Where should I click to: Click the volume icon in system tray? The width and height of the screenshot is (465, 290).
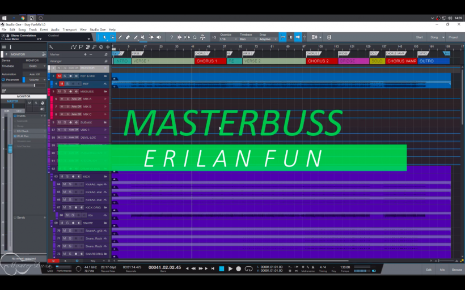click(x=450, y=18)
